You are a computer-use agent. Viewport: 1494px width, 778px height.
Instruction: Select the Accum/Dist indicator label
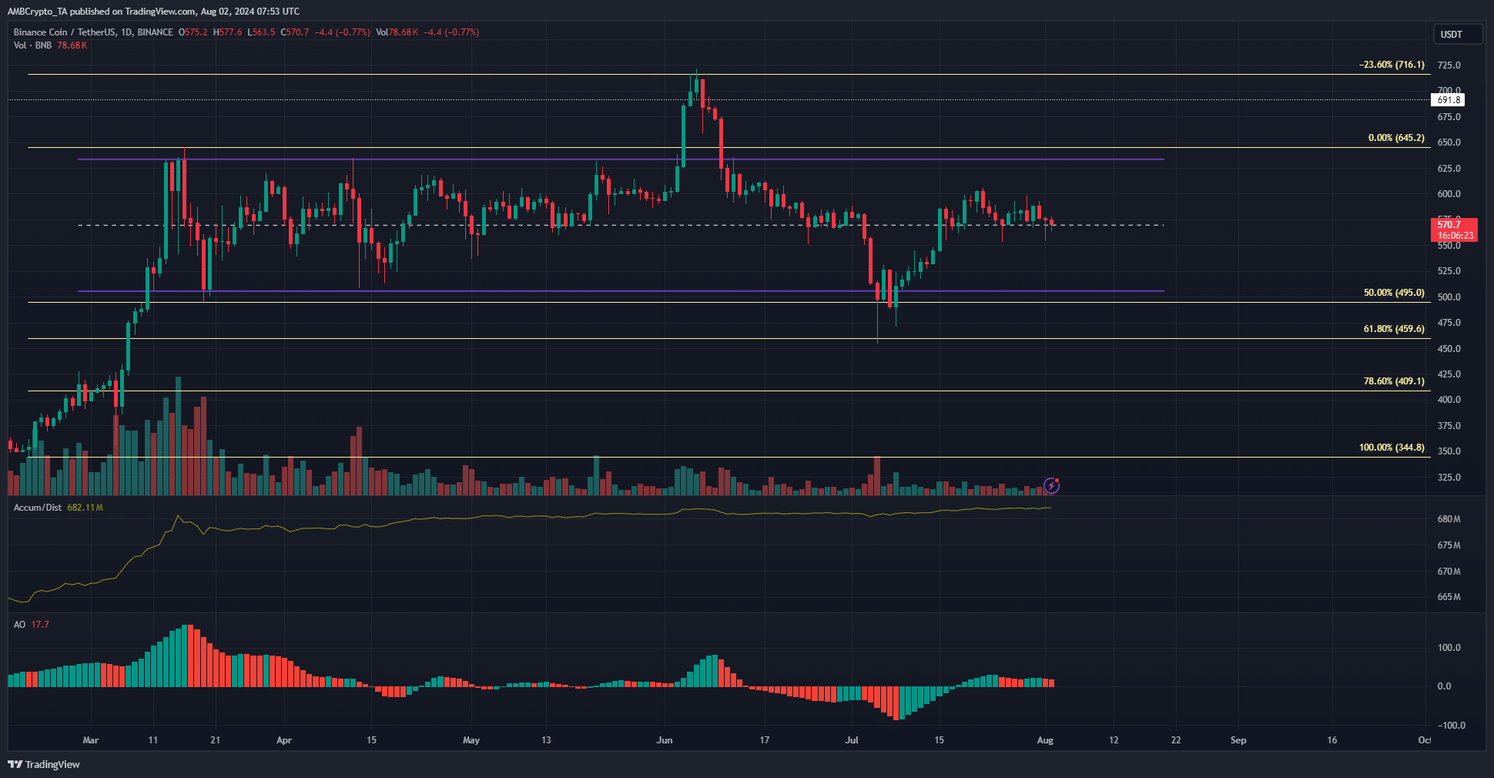coord(38,508)
